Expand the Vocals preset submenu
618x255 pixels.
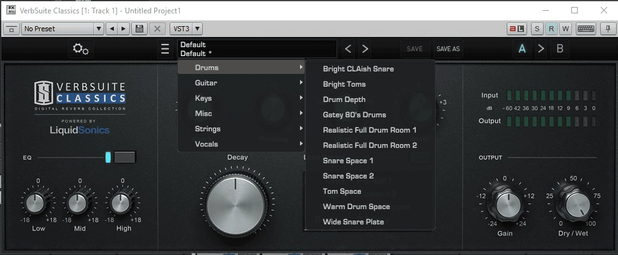pos(241,144)
